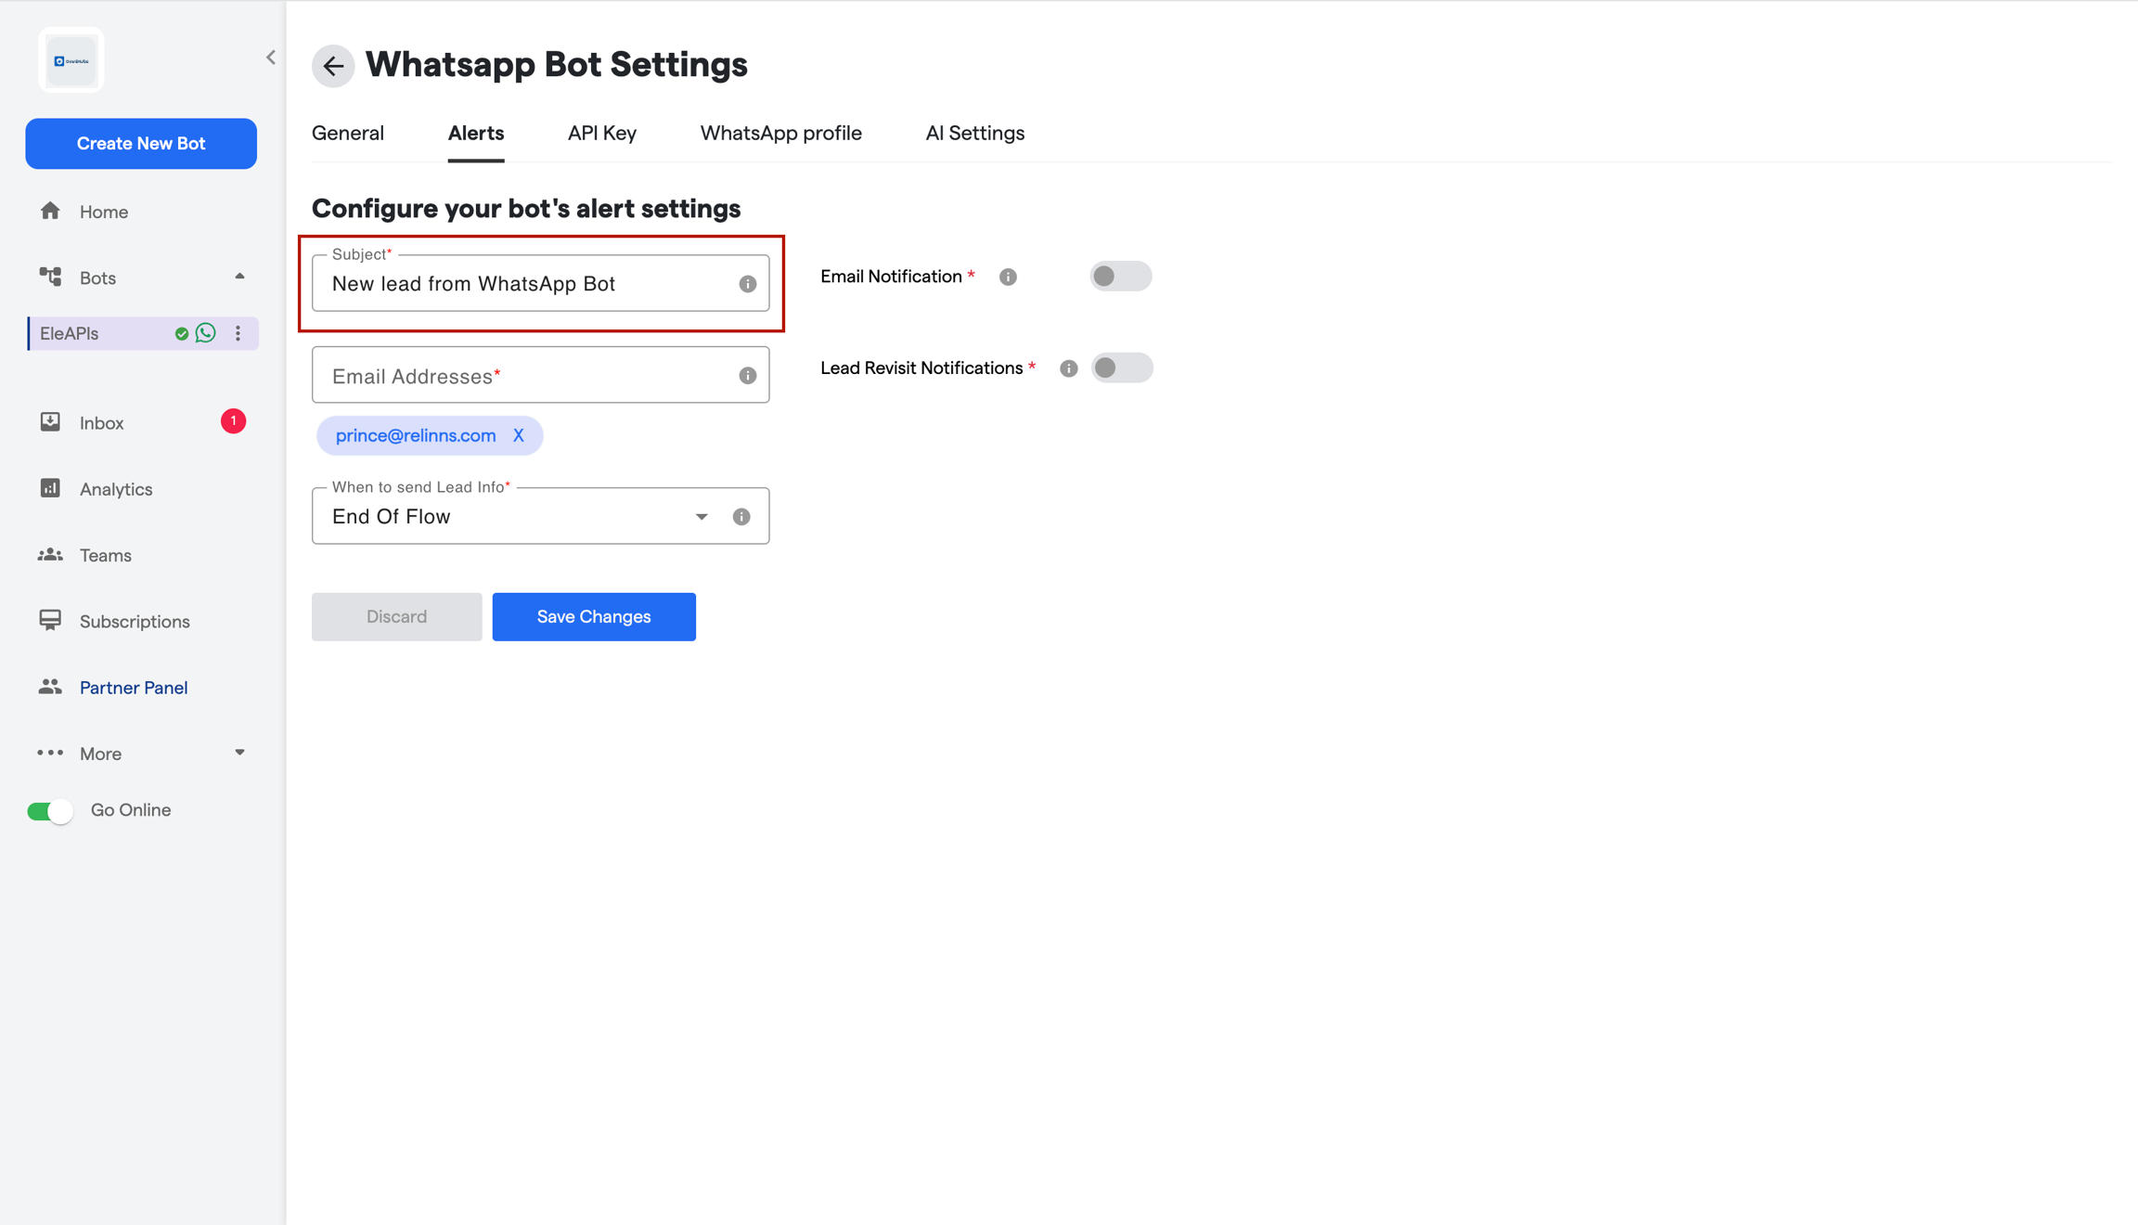2138x1225 pixels.
Task: Click the Partner Panel people icon
Action: click(x=50, y=687)
